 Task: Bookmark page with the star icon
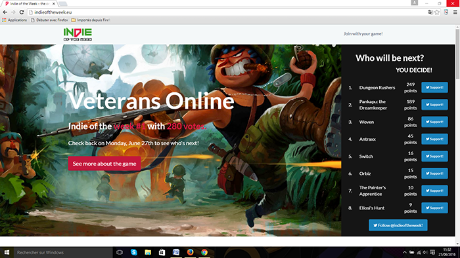click(x=437, y=12)
